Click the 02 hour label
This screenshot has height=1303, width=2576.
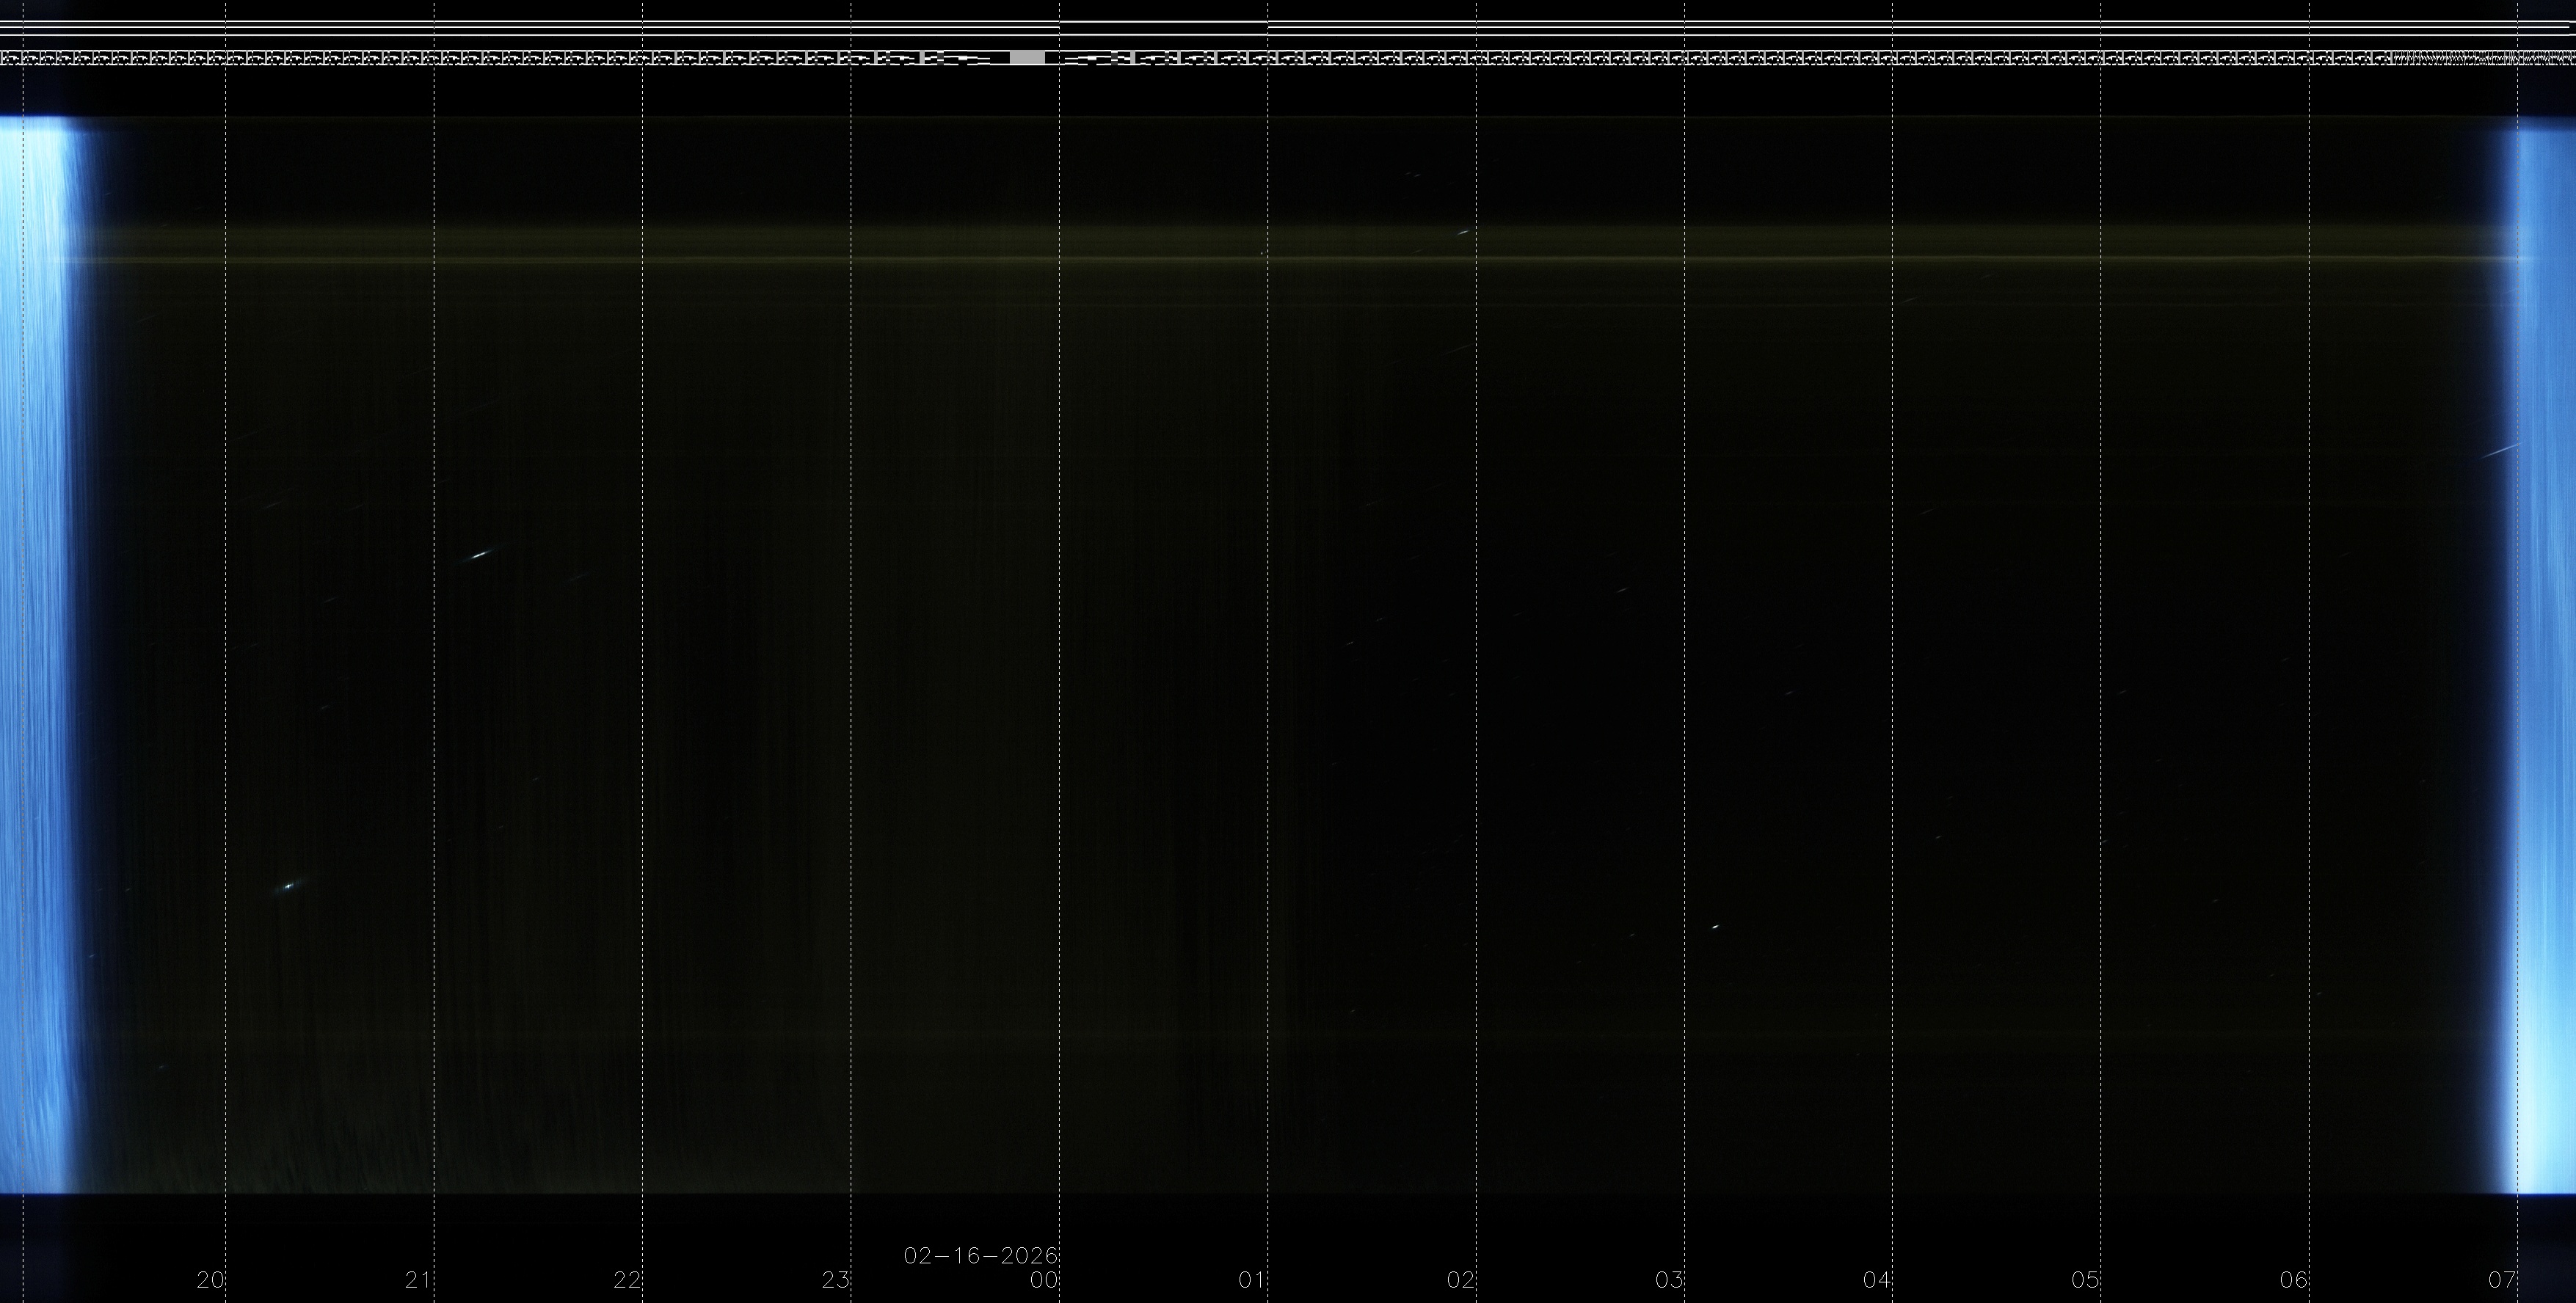(x=1460, y=1280)
